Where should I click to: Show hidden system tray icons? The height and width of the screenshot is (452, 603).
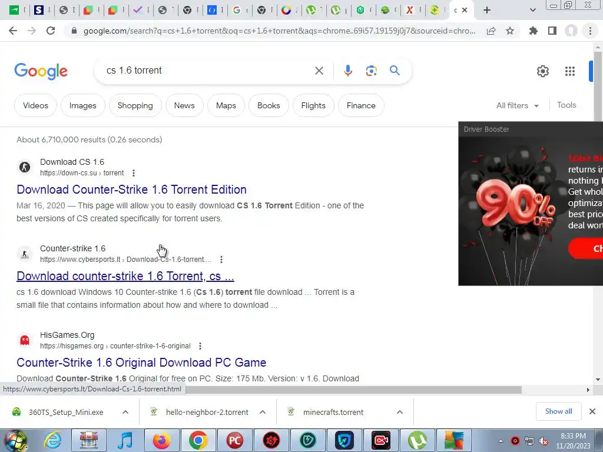[x=501, y=441]
